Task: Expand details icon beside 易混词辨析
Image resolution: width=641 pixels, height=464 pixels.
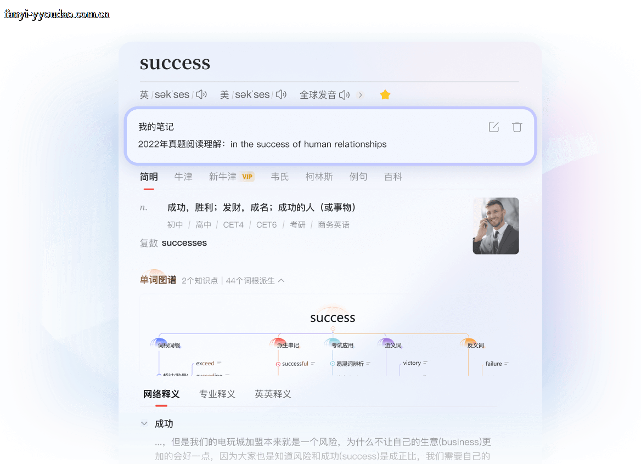Action: click(x=368, y=364)
